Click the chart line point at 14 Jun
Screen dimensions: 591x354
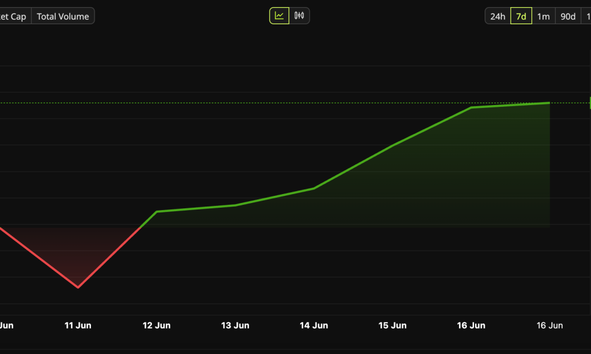tap(314, 188)
